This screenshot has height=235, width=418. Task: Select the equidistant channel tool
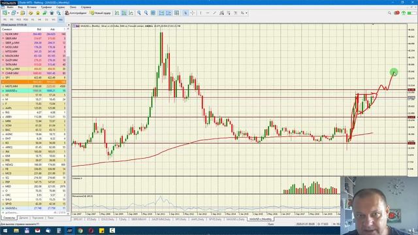(221, 13)
